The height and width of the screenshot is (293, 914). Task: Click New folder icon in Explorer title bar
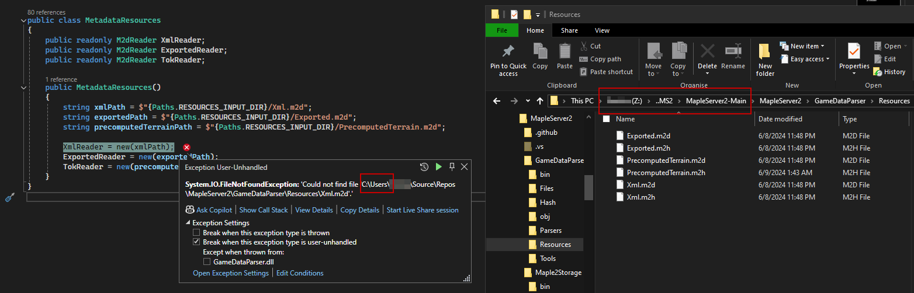[x=527, y=14]
